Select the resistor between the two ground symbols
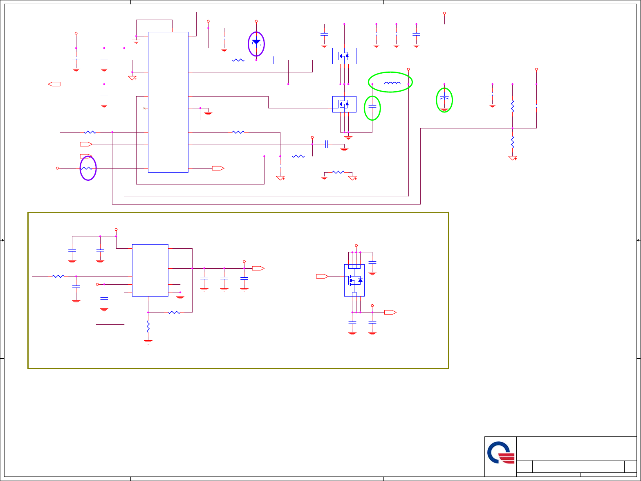Image resolution: width=641 pixels, height=481 pixels. tap(338, 172)
